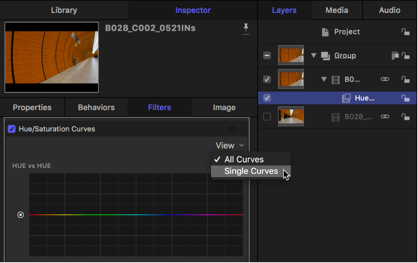Image resolution: width=418 pixels, height=263 pixels.
Task: Collapse the Group disclosure triangle
Action: (x=314, y=55)
